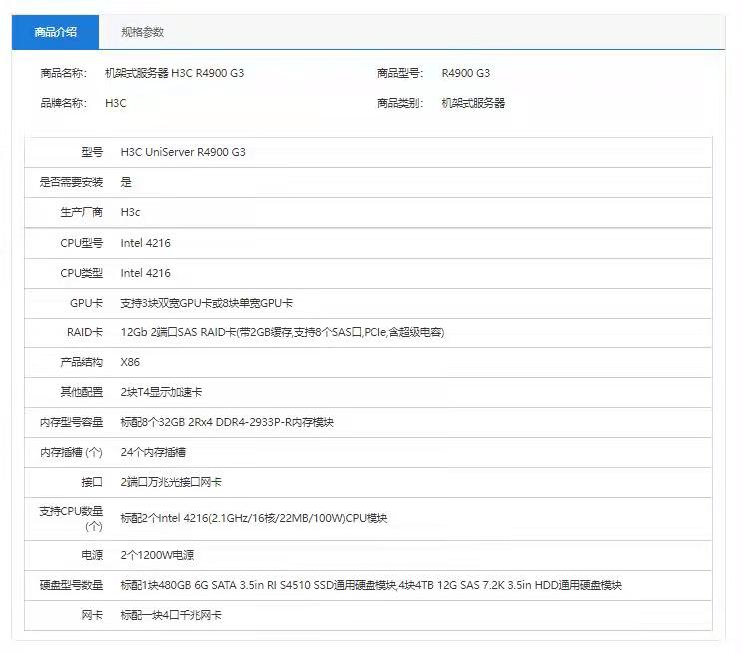Screen dimensions: 742x653
Task: Click the 电源 row label
Action: (92, 555)
